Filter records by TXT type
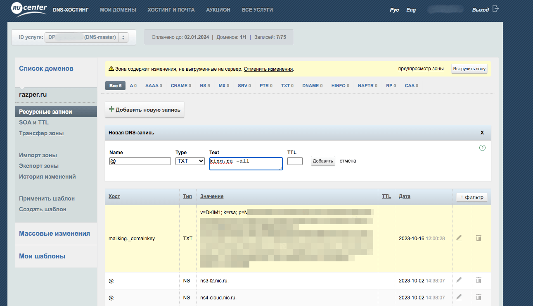The width and height of the screenshot is (533, 306). (x=287, y=86)
